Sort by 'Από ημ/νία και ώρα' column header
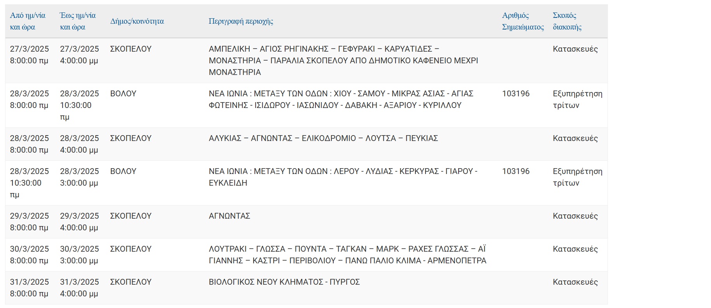This screenshot has height=308, width=711. pos(28,21)
